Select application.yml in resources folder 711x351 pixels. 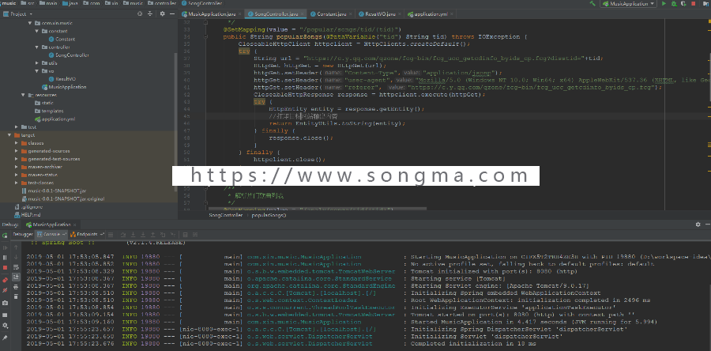point(55,119)
